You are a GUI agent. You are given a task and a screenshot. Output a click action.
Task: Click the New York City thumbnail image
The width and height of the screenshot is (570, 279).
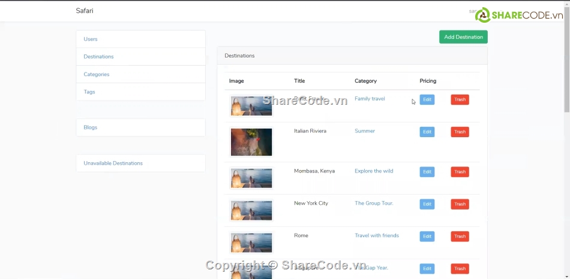(x=251, y=210)
